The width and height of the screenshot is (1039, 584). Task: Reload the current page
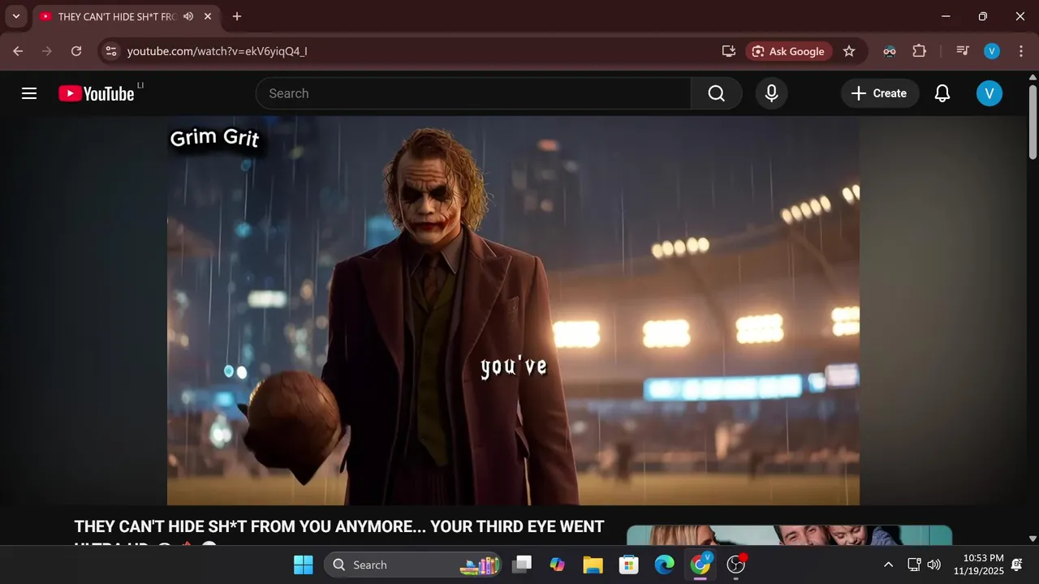(x=76, y=51)
